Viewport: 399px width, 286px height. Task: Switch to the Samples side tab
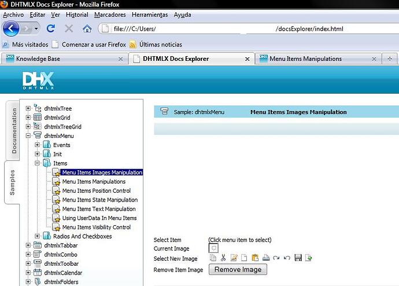[12, 182]
